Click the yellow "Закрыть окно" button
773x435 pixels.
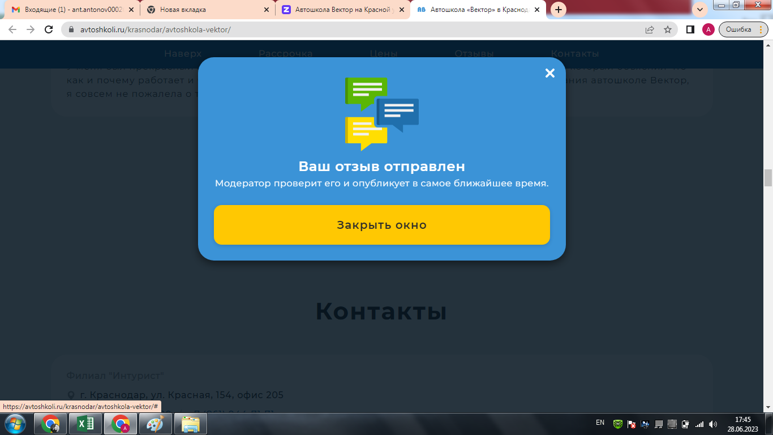click(x=381, y=225)
